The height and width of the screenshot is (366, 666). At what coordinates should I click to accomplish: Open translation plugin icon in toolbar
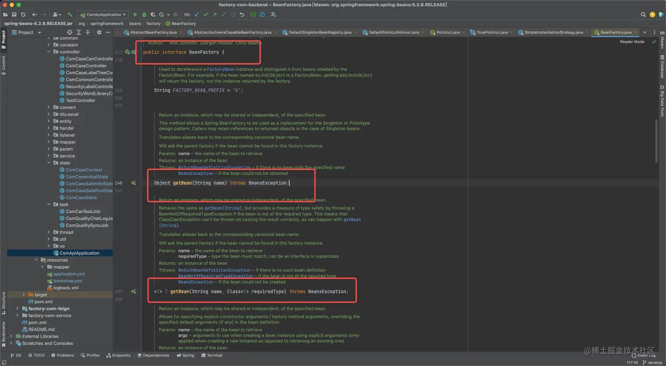[273, 15]
